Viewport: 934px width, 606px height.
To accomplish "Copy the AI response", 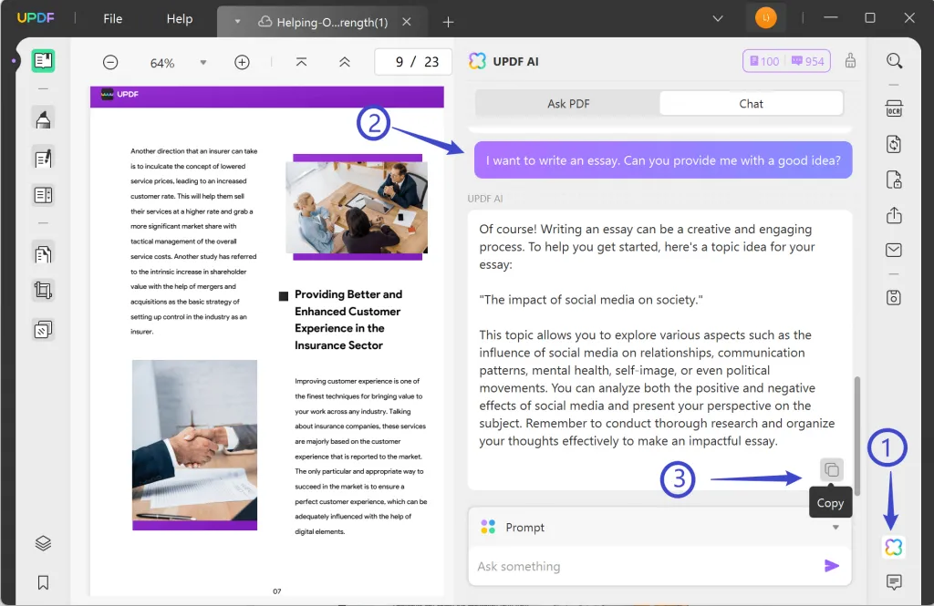I will 832,469.
